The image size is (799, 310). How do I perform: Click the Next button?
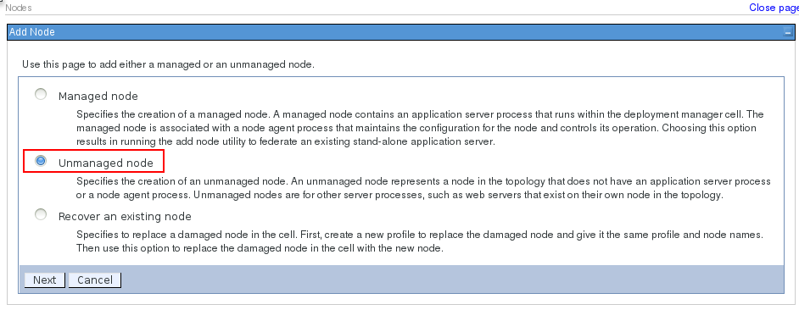click(44, 280)
